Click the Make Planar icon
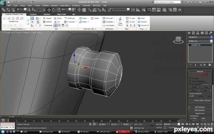This screenshot has width=214, height=134. (120, 21)
